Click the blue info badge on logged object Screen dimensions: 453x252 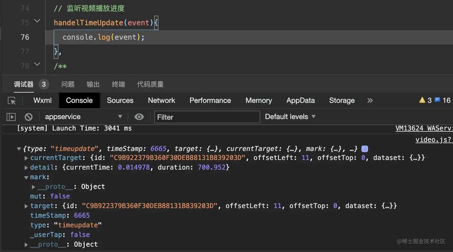click(x=364, y=149)
